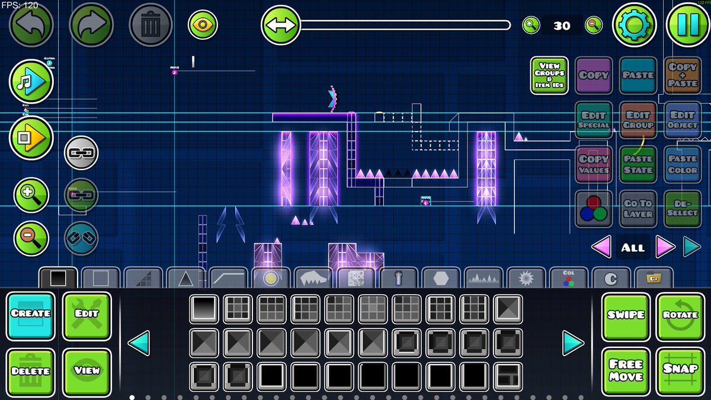Switch to View mode
Image resolution: width=711 pixels, height=400 pixels.
click(x=87, y=373)
